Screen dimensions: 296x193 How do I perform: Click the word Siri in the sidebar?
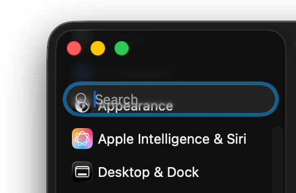[x=236, y=139]
